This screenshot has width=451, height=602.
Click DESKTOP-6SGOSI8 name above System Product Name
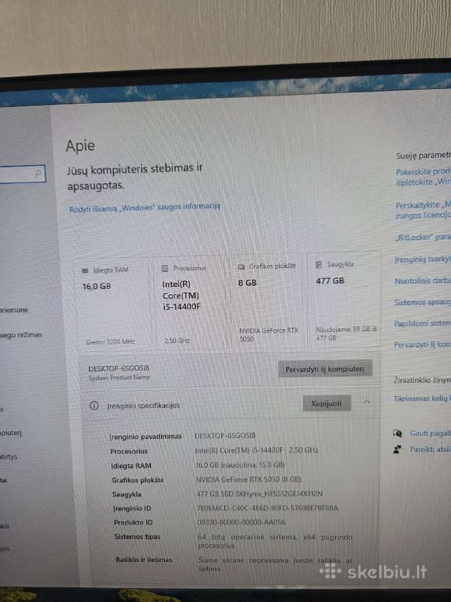(118, 368)
